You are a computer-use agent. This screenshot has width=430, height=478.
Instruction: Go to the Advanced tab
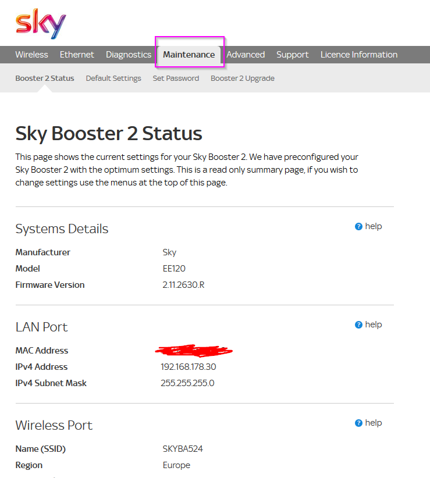pyautogui.click(x=246, y=55)
